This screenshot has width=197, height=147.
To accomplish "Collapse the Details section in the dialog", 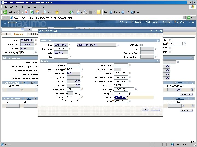I will (x=158, y=61).
